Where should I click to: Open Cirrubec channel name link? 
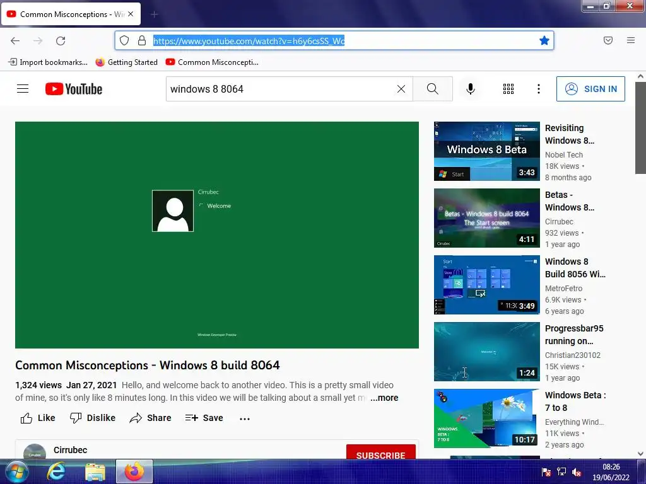click(71, 450)
